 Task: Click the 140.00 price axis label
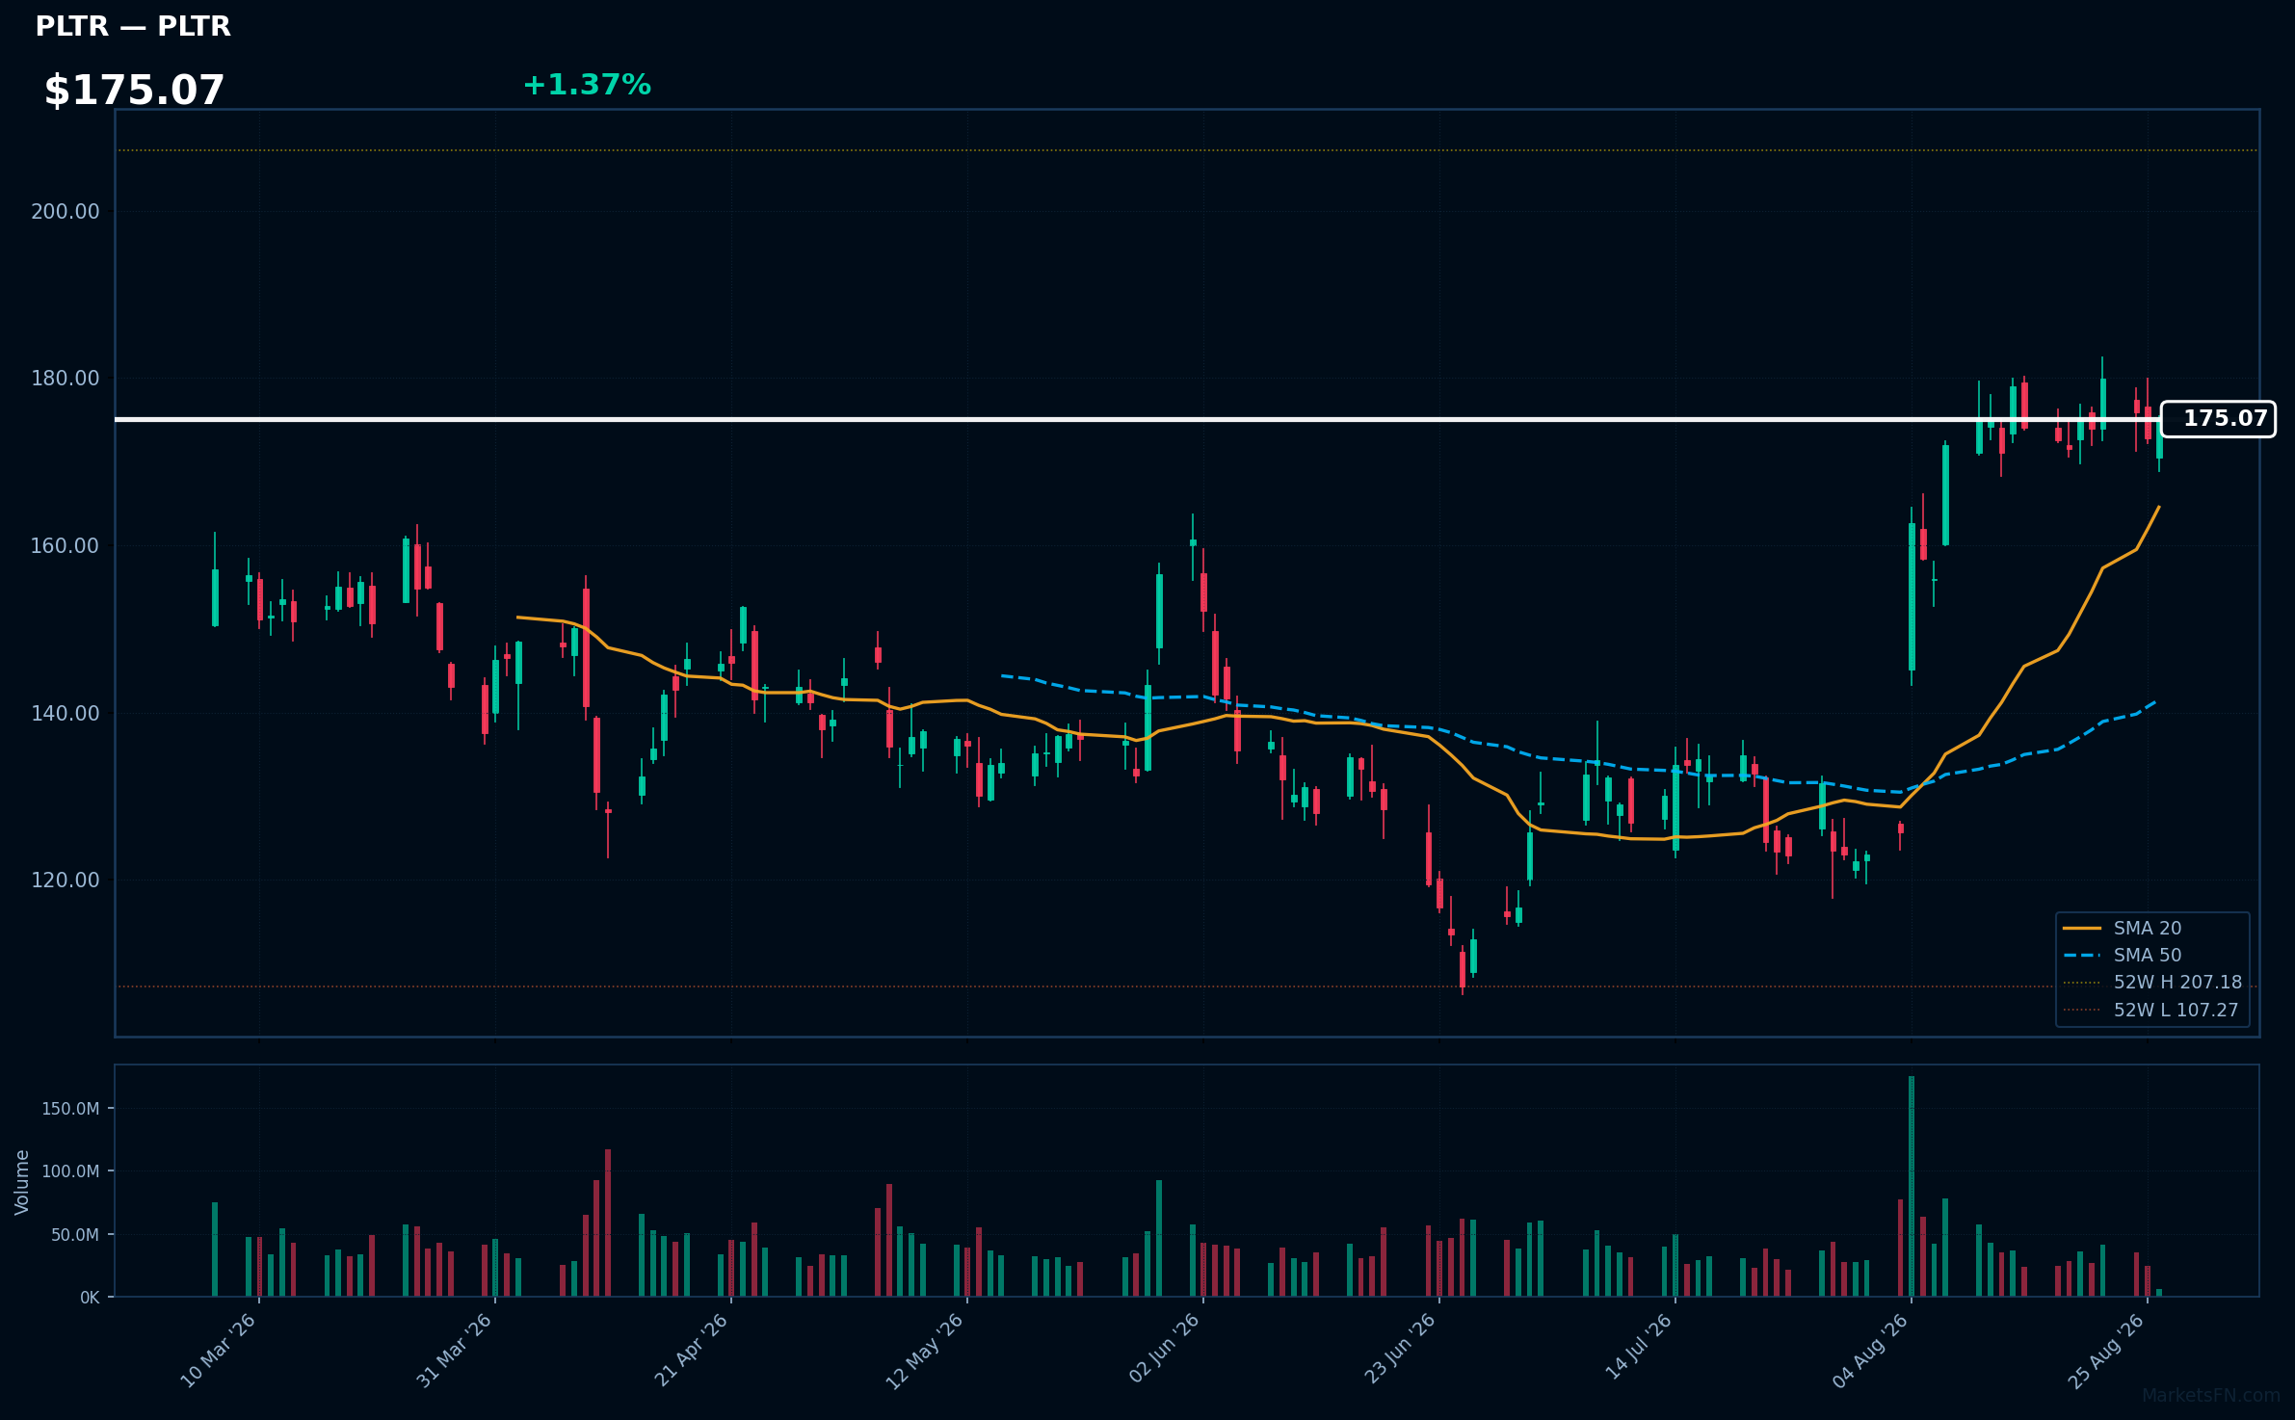tap(66, 714)
